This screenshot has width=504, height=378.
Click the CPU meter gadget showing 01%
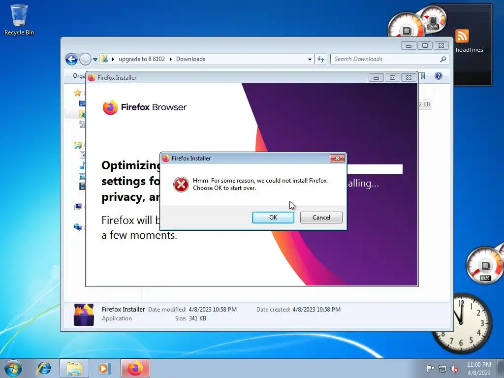click(485, 265)
